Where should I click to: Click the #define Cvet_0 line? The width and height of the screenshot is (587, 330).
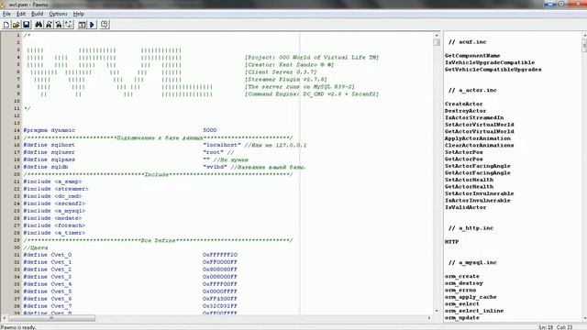130,255
